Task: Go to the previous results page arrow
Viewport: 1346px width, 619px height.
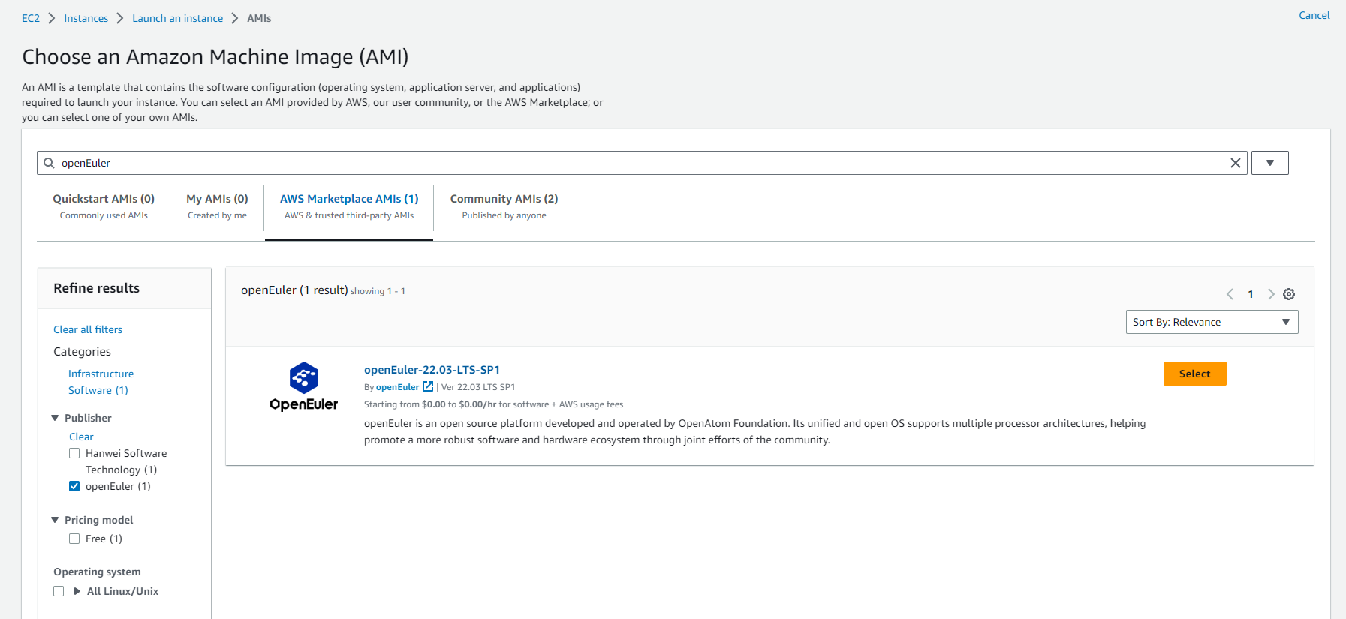Action: 1230,294
